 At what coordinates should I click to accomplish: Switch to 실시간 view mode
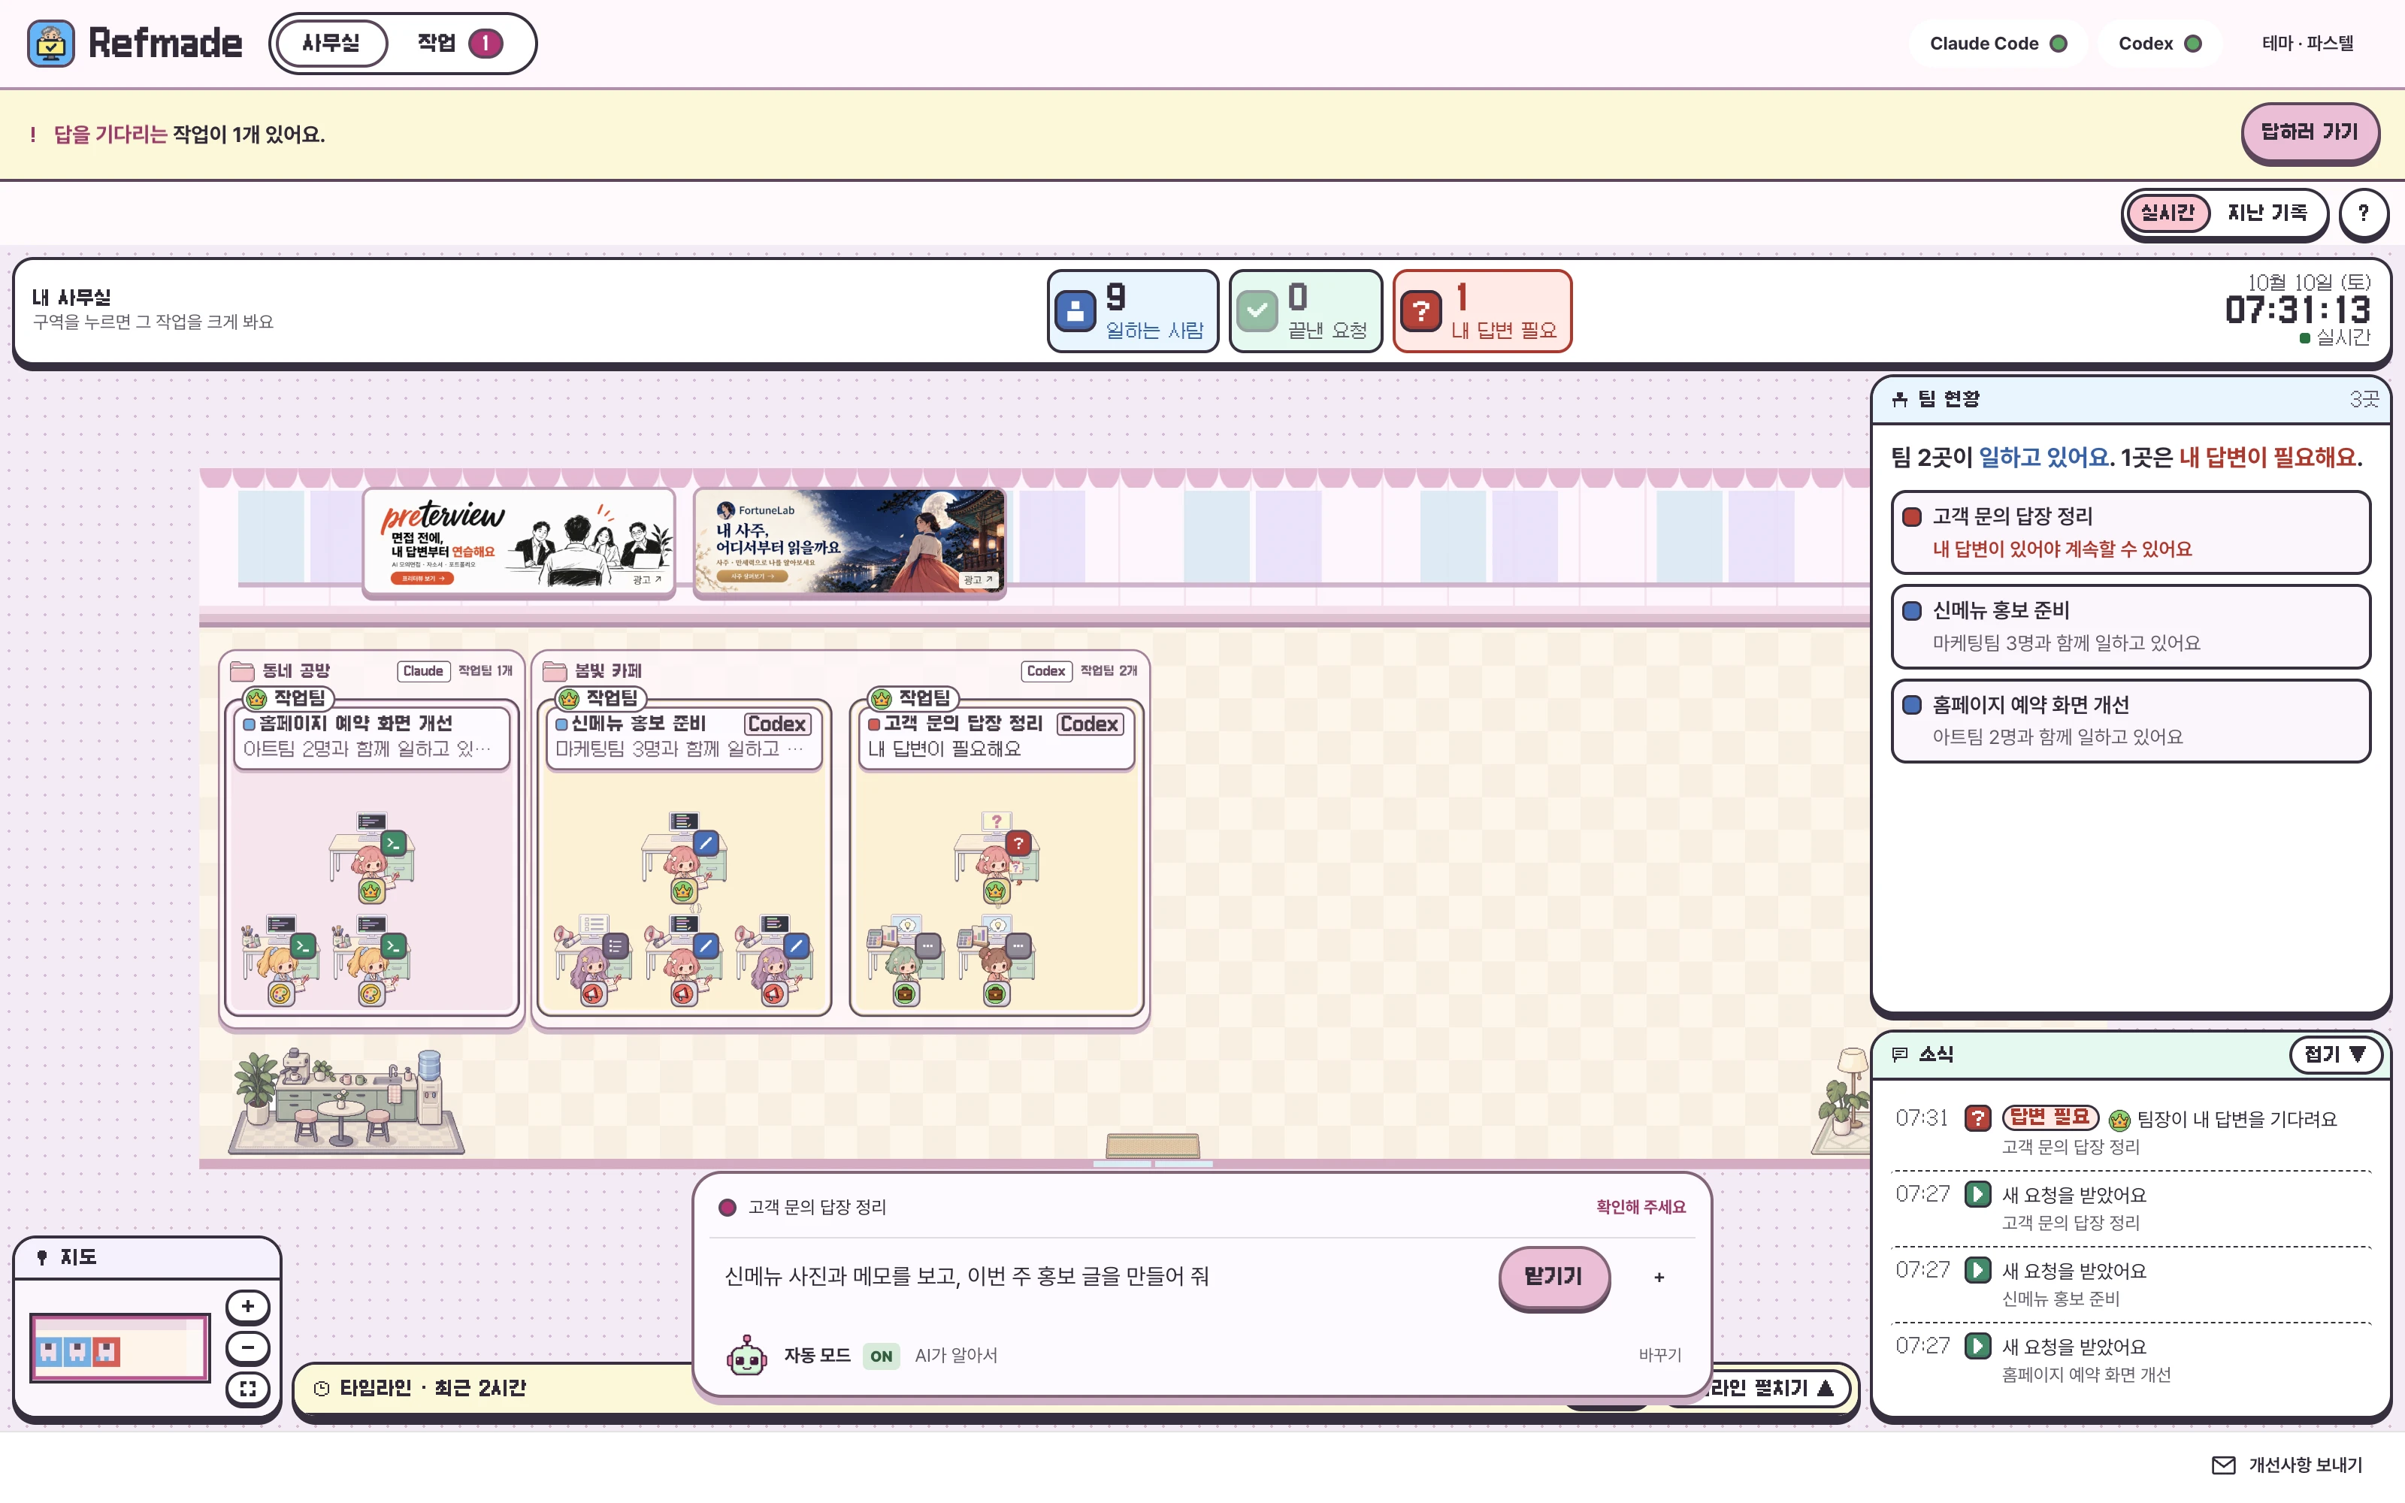2168,213
